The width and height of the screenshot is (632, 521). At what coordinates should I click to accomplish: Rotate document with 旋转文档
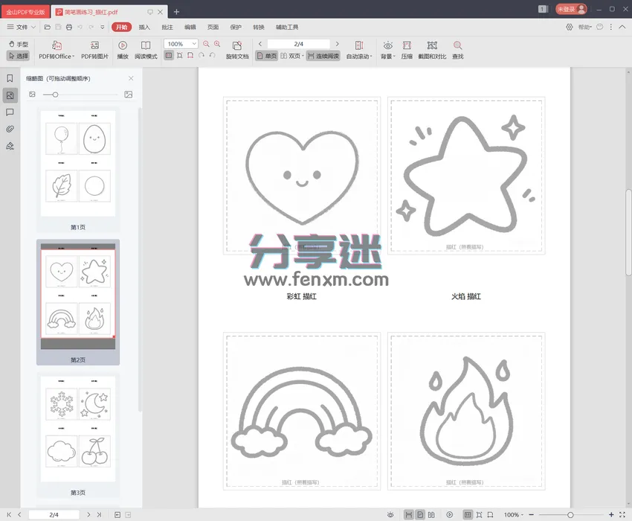click(x=237, y=50)
